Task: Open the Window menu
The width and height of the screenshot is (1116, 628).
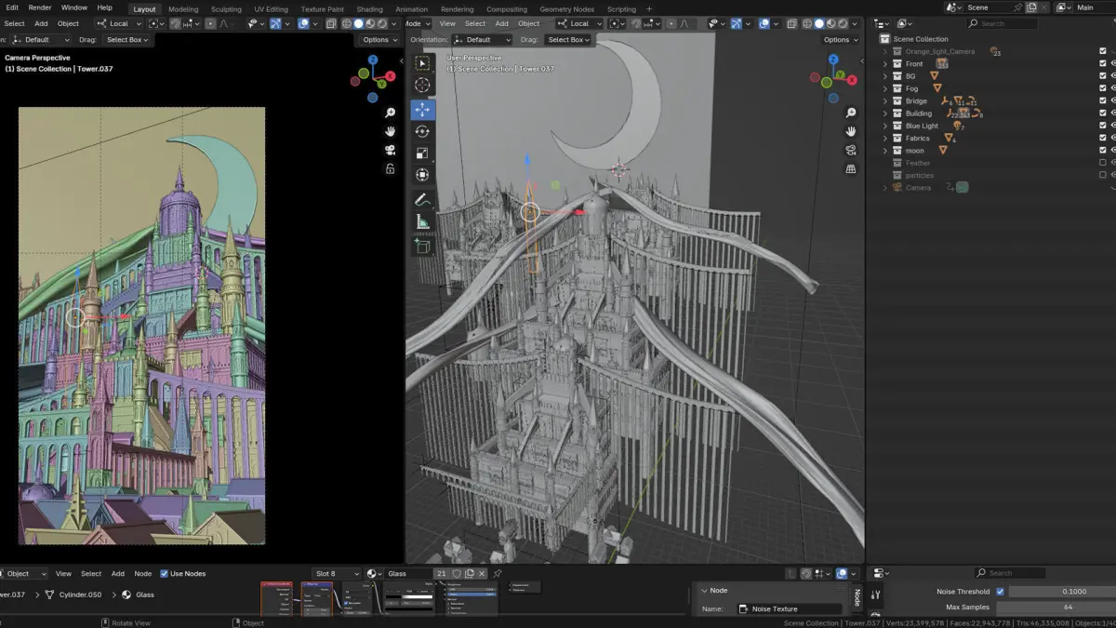Action: pyautogui.click(x=74, y=7)
